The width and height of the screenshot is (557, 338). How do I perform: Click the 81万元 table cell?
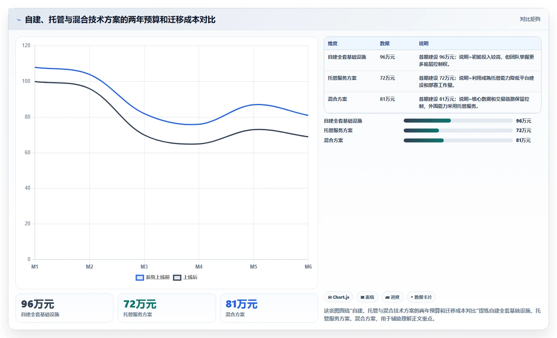pyautogui.click(x=387, y=99)
